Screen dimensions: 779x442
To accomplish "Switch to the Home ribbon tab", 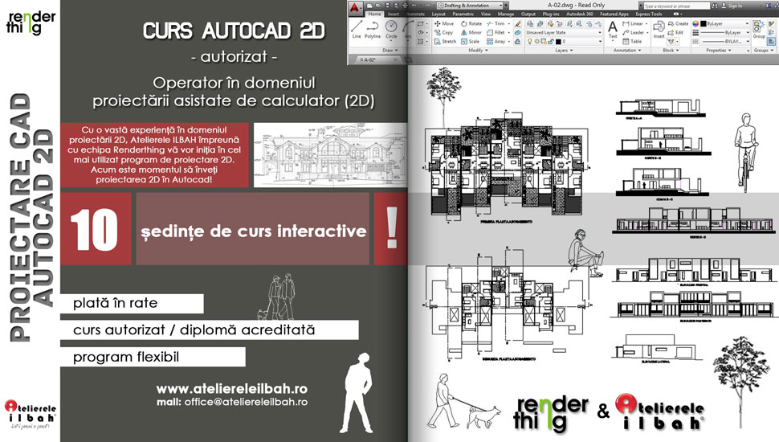I will (x=374, y=14).
